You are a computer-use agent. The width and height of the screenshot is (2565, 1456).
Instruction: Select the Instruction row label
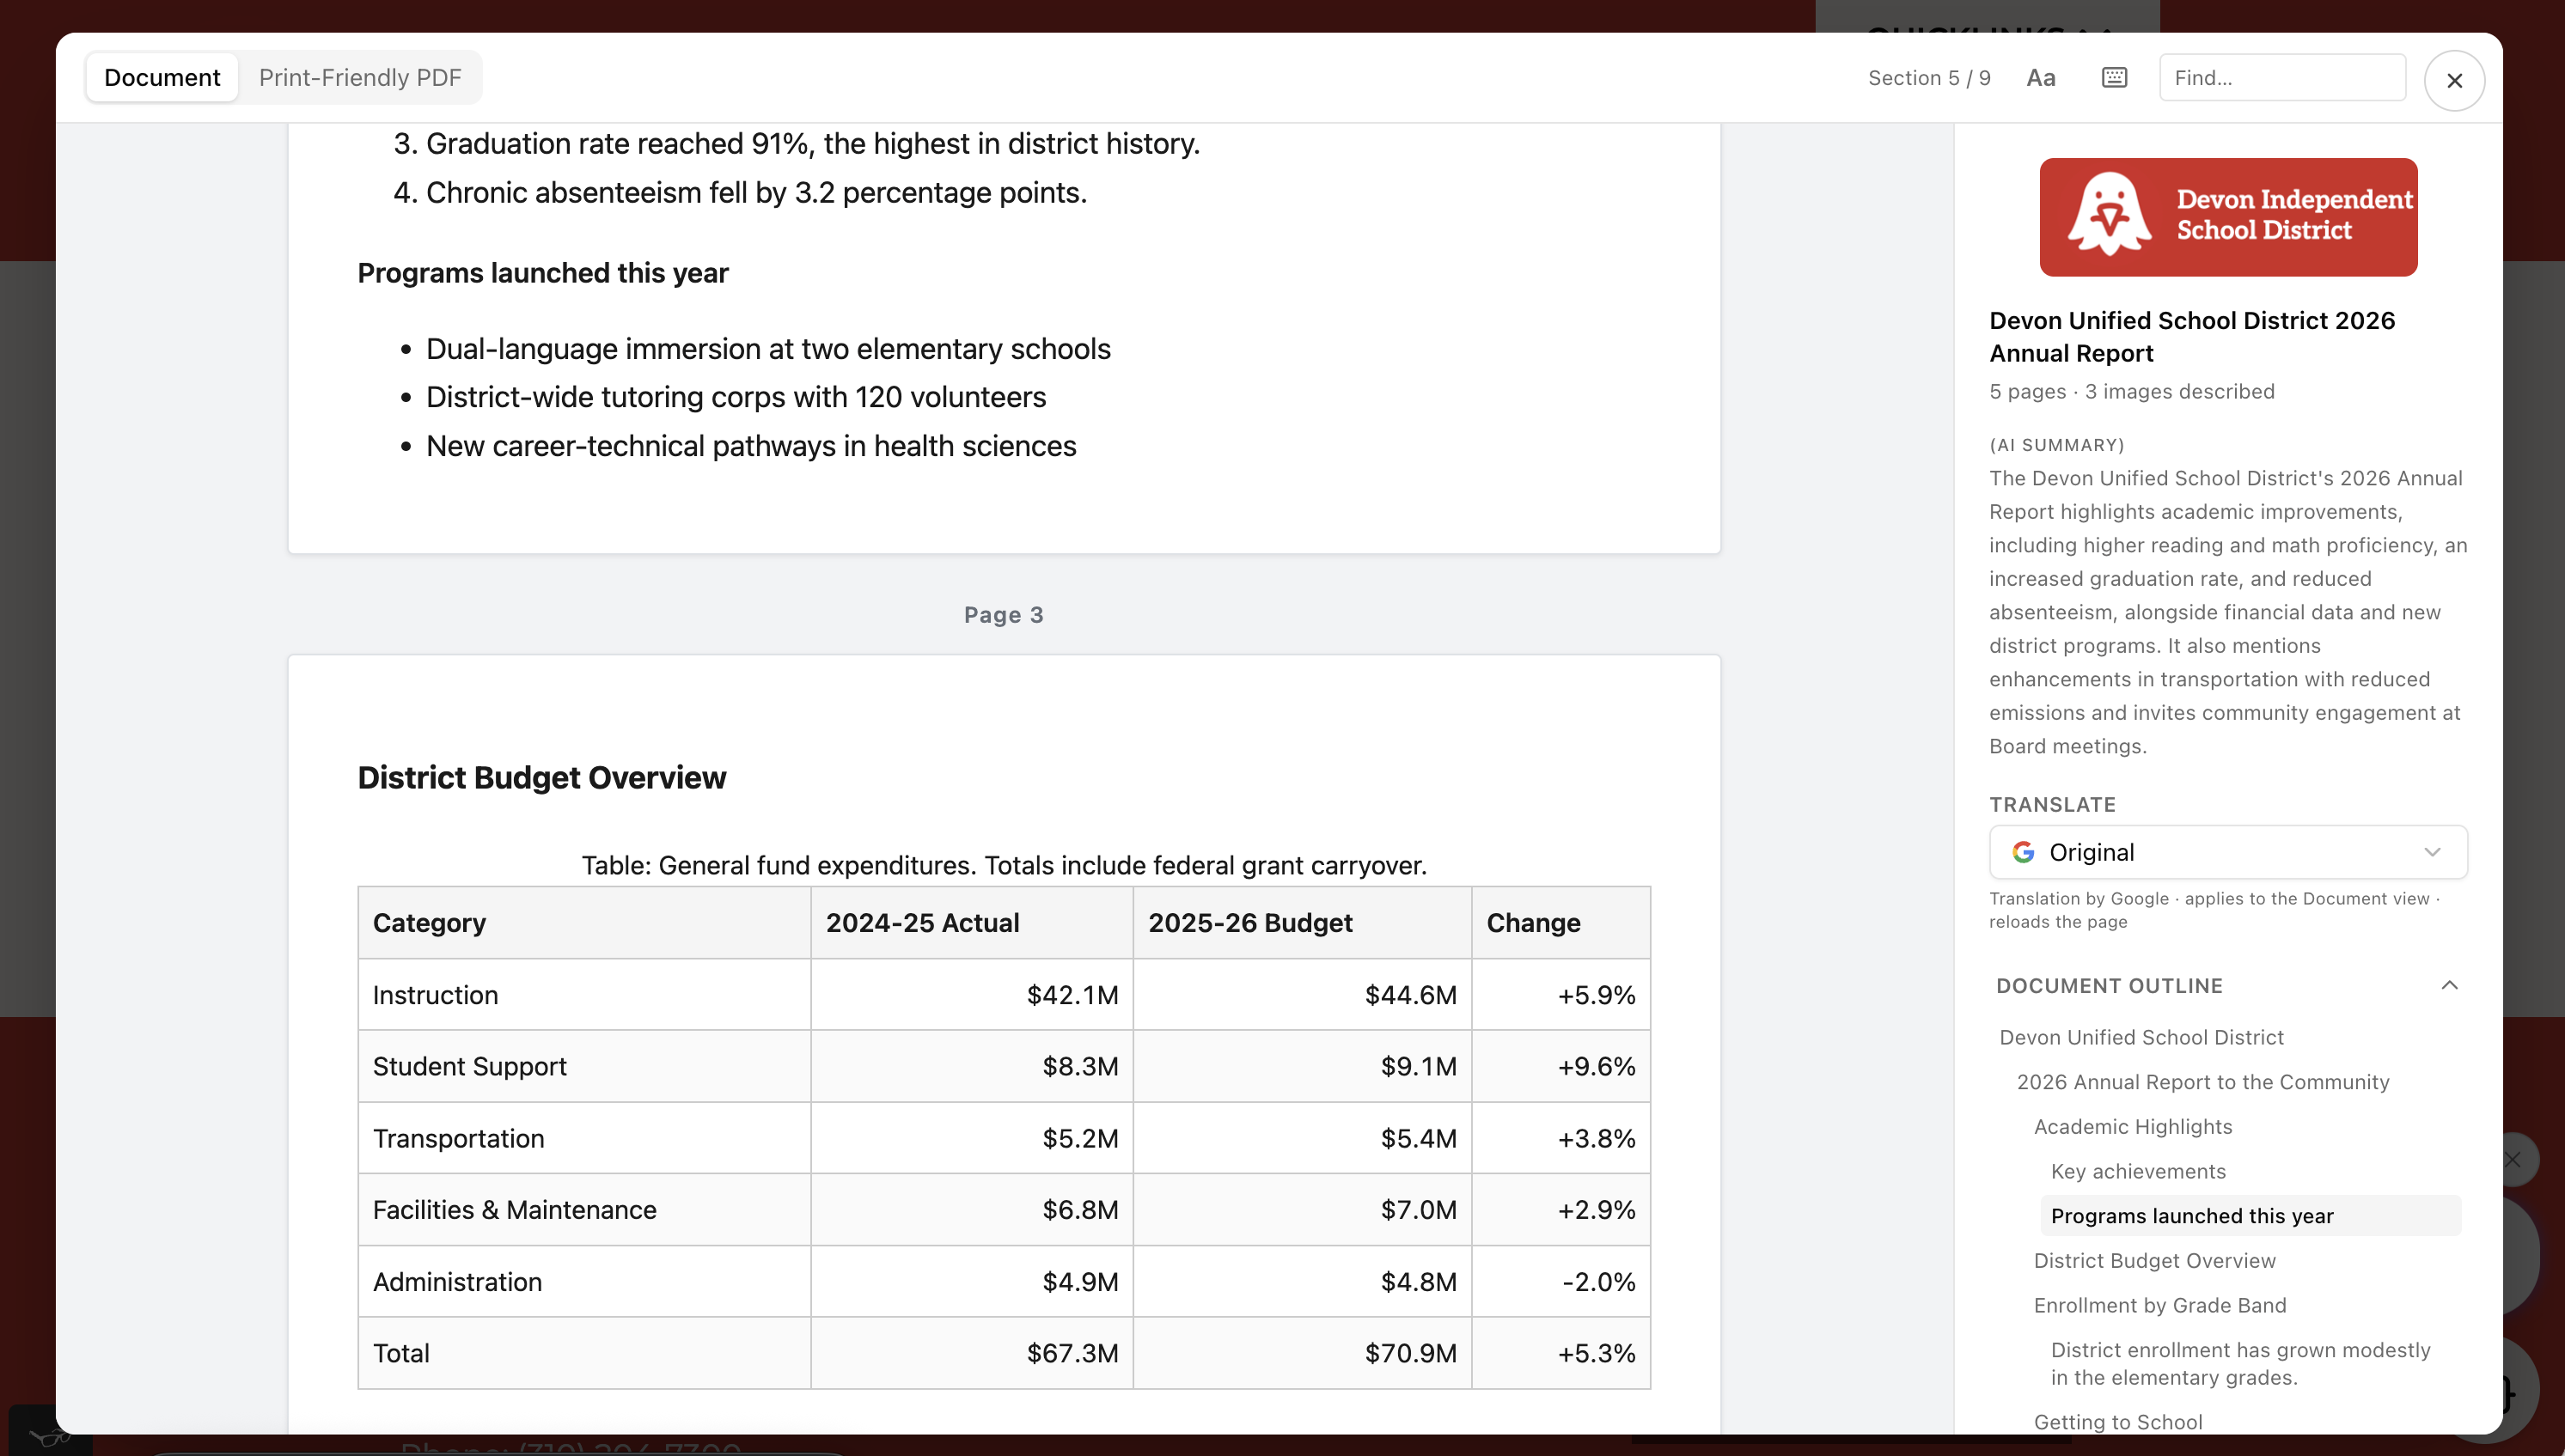coord(435,995)
